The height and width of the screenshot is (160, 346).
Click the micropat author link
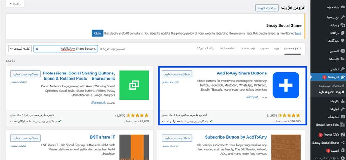[252, 97]
